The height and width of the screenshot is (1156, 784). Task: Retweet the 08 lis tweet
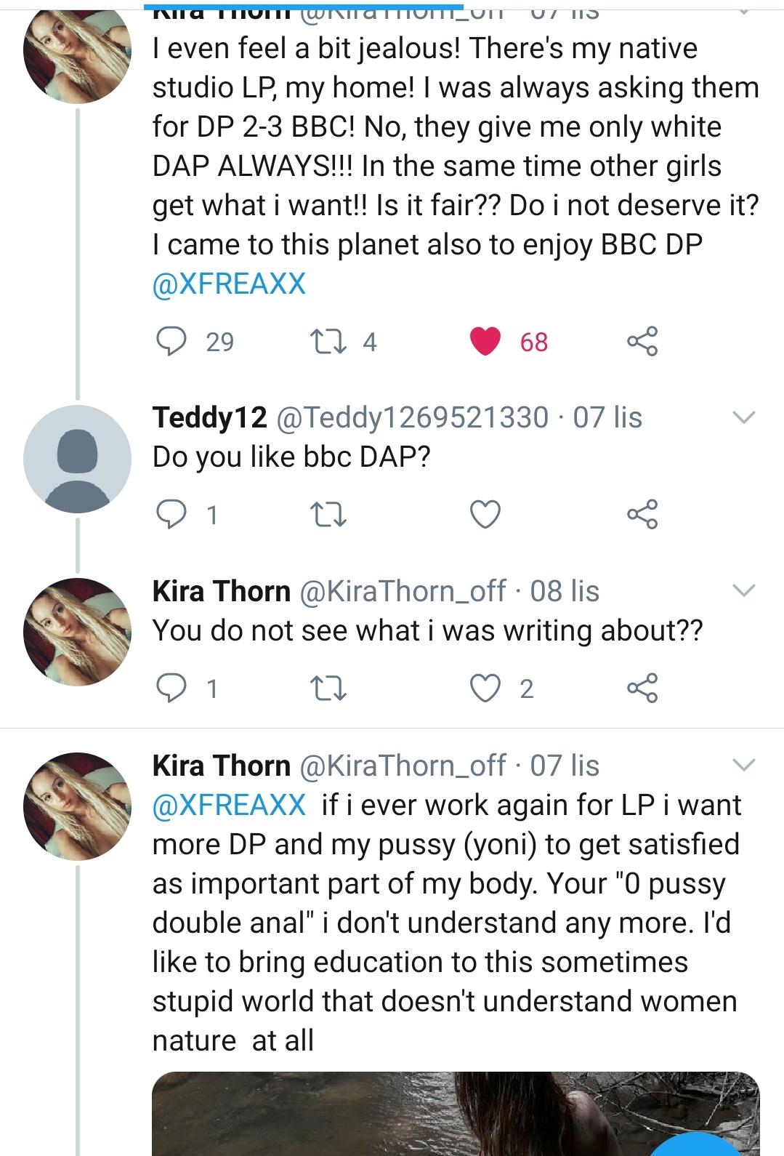[x=328, y=688]
